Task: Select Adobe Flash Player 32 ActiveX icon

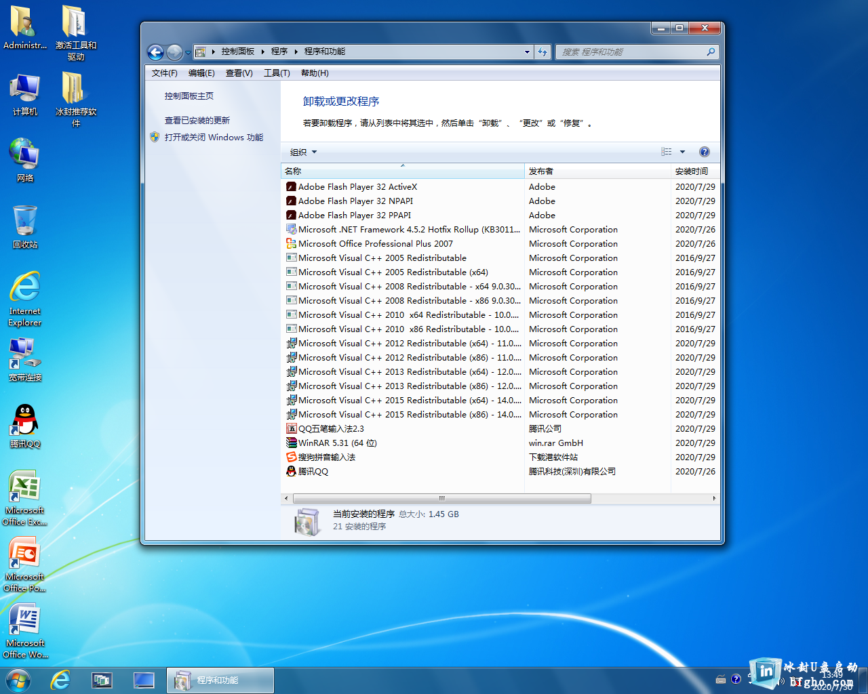Action: click(x=291, y=186)
